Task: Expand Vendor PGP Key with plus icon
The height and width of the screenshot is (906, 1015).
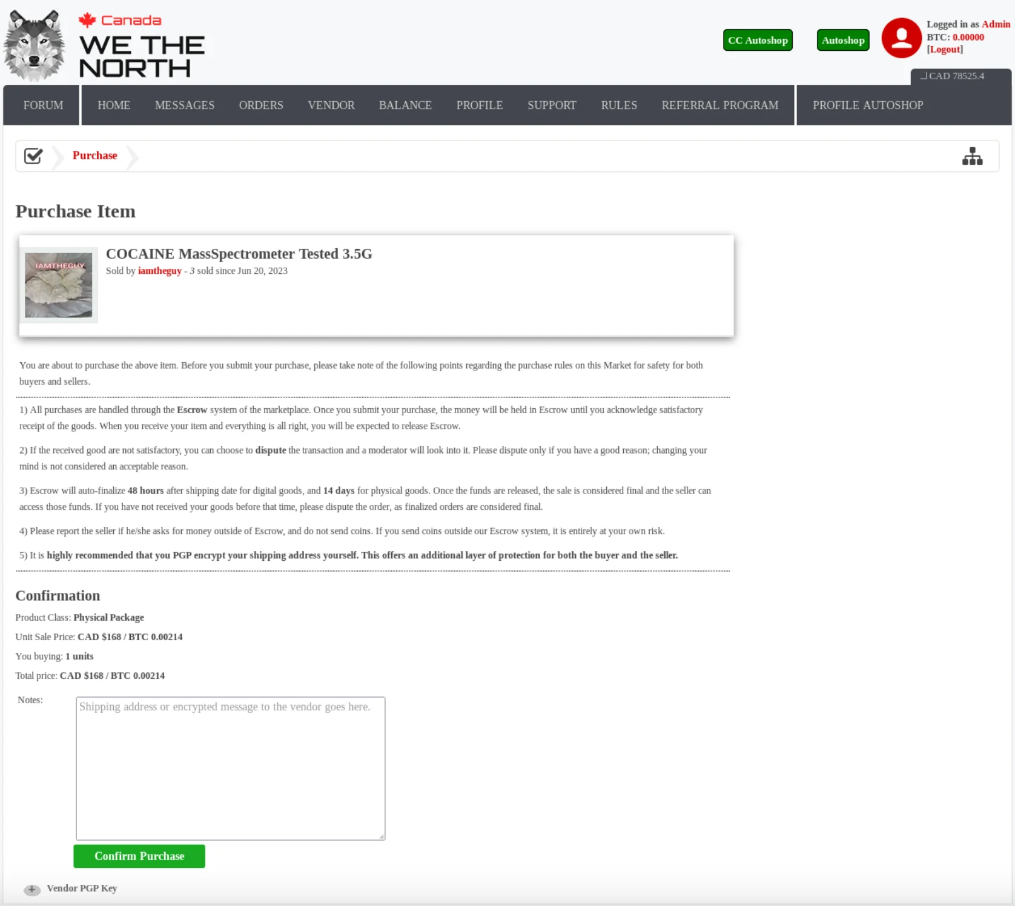Action: tap(32, 889)
